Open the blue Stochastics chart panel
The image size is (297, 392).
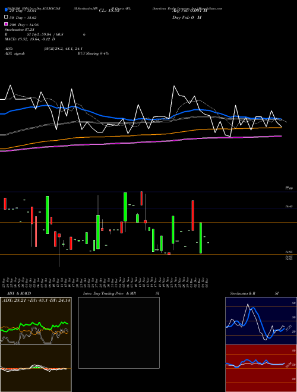261,321
